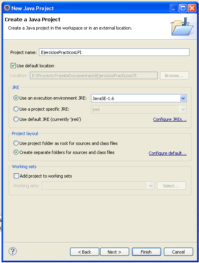
Task: Select Create separate folders for sources option
Action: click(x=16, y=152)
